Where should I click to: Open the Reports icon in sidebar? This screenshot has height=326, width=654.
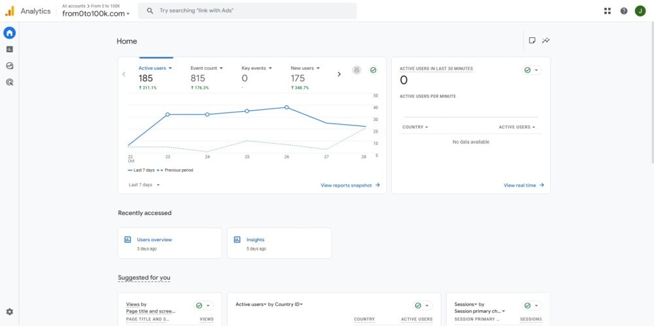[9, 49]
